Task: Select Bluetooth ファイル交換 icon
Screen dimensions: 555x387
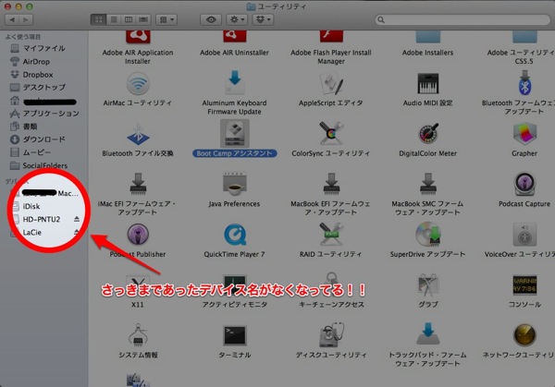Action: 138,134
